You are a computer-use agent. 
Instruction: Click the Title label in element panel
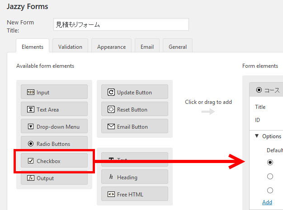260,107
